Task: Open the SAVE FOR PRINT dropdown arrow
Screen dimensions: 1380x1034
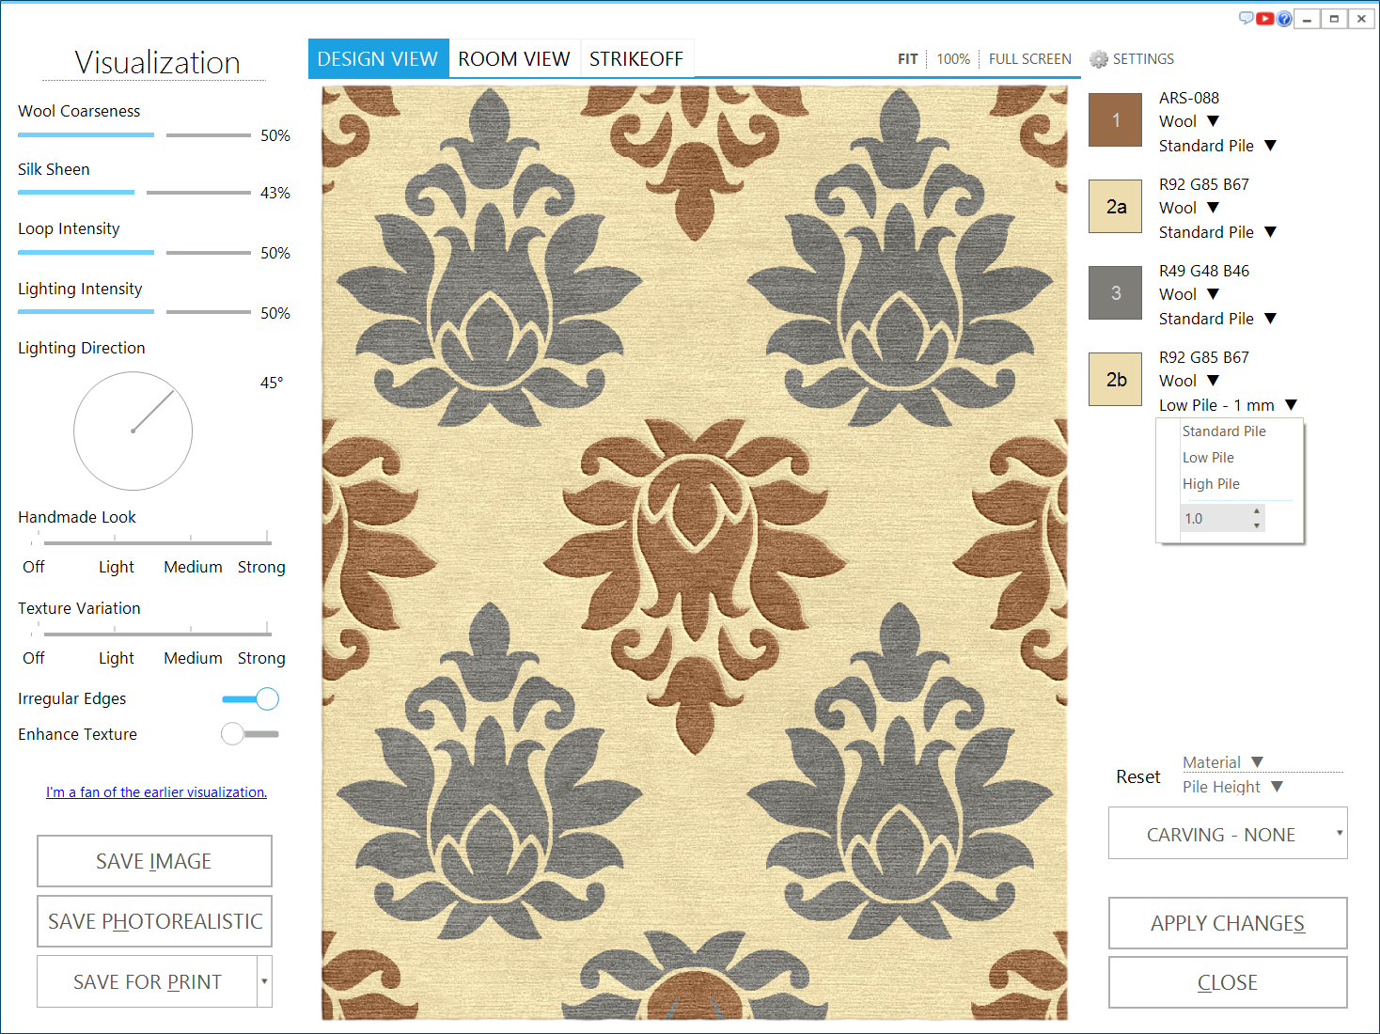Action: pos(264,981)
